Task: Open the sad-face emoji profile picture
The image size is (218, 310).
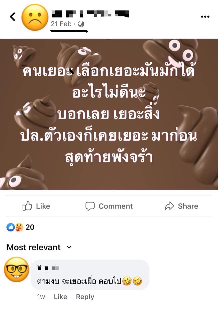Action: pos(35,17)
